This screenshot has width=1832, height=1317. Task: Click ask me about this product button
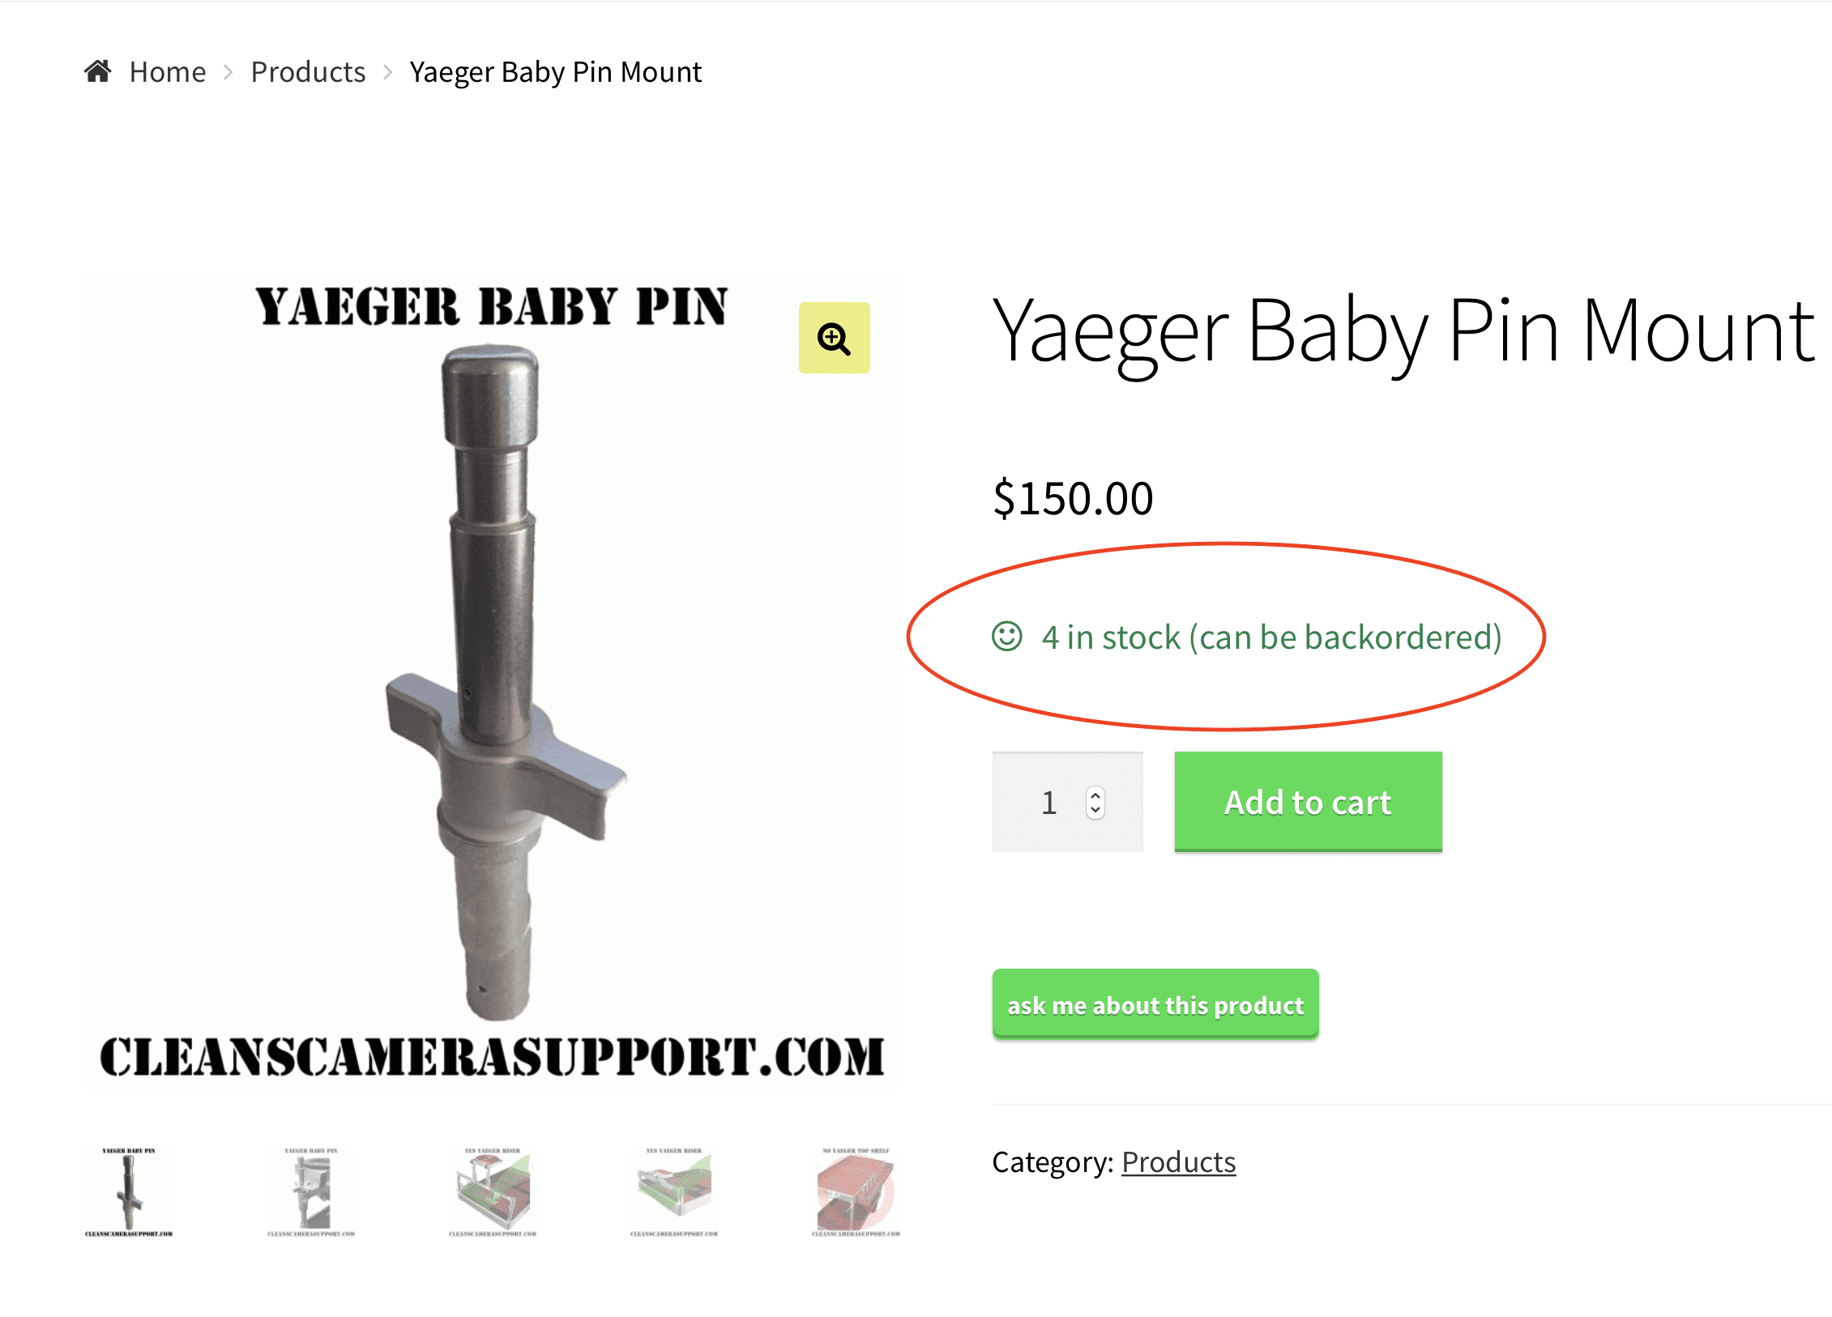1155,1004
